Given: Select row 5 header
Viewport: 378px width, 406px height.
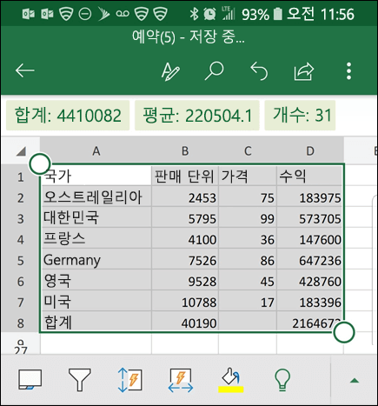Looking at the screenshot, I should coord(20,261).
